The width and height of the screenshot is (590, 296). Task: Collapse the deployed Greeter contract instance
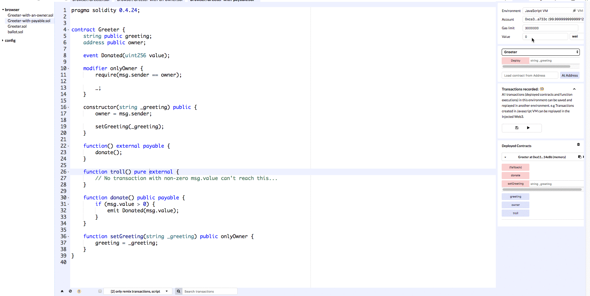click(x=505, y=157)
